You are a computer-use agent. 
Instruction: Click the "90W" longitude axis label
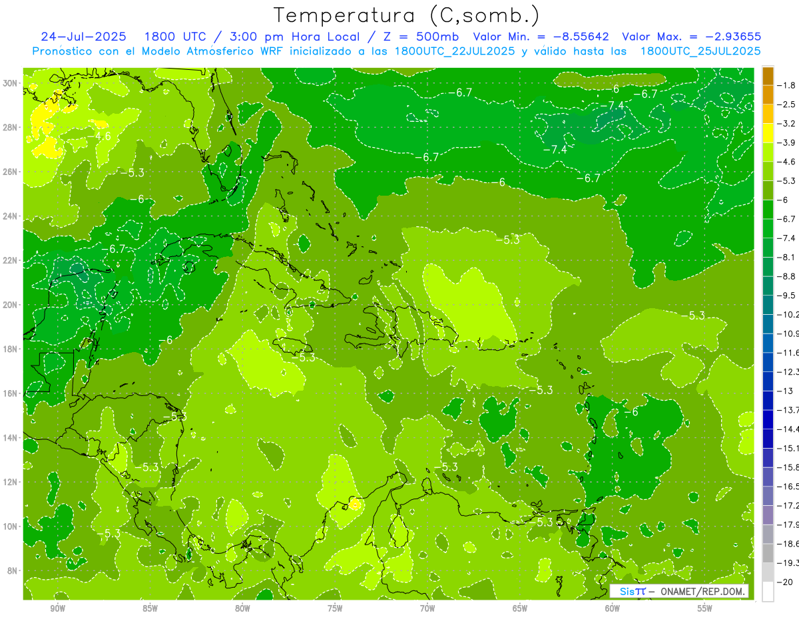coord(57,608)
